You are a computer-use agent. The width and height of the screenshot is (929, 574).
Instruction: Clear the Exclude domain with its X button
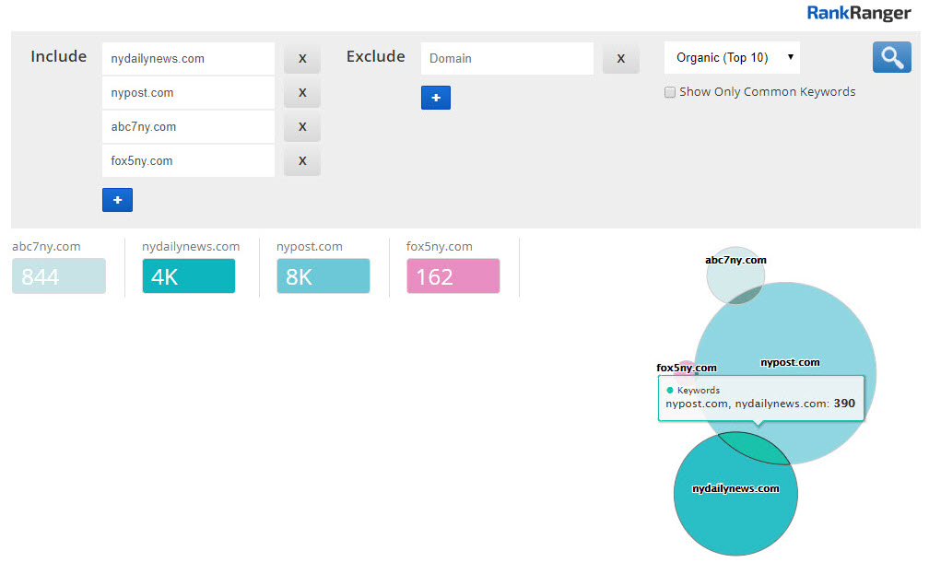coord(621,59)
